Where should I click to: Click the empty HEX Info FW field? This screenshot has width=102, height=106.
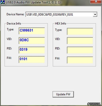(80, 60)
